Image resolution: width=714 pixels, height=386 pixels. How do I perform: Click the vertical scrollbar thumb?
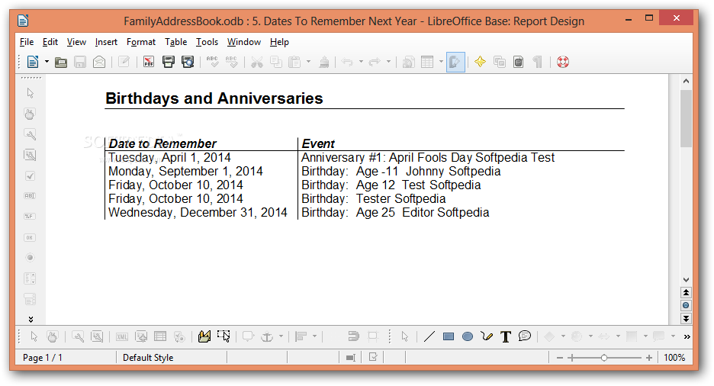click(686, 118)
